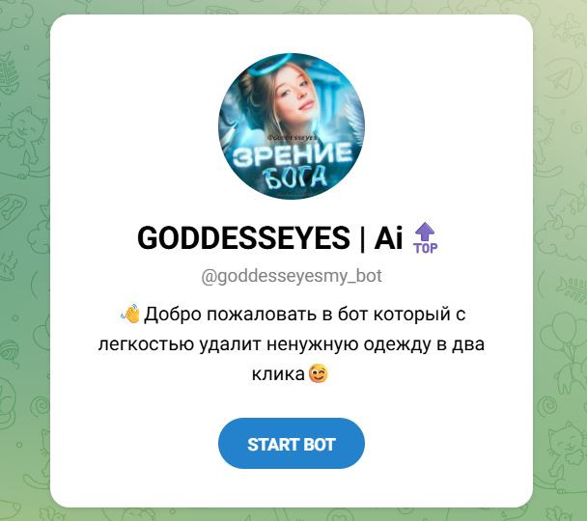Click the START BOT button

(x=292, y=443)
